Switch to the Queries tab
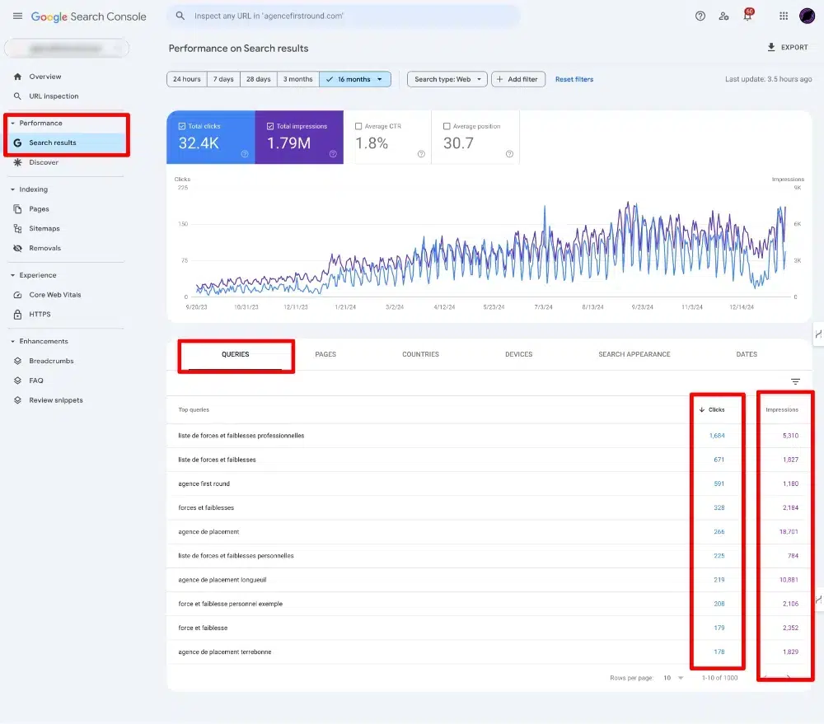Image resolution: width=824 pixels, height=724 pixels. click(x=236, y=355)
